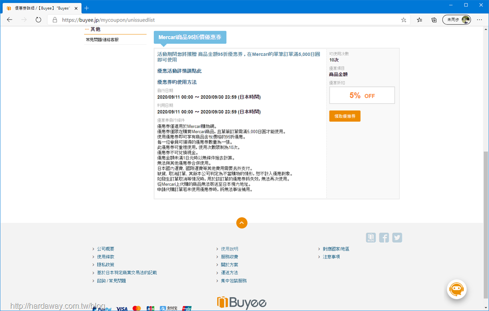Open the 優惠券的使用方法 link
489x311 pixels.
point(177,82)
